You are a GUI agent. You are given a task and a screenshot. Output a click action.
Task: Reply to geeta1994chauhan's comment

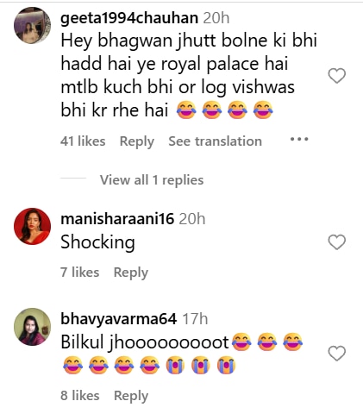coord(137,141)
